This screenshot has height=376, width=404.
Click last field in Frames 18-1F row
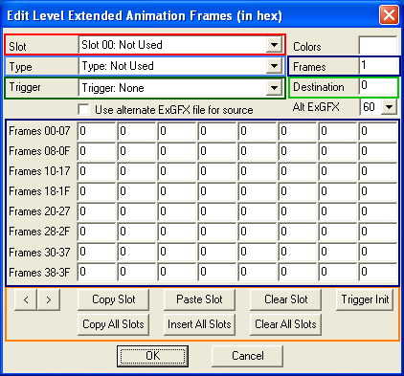(378, 191)
